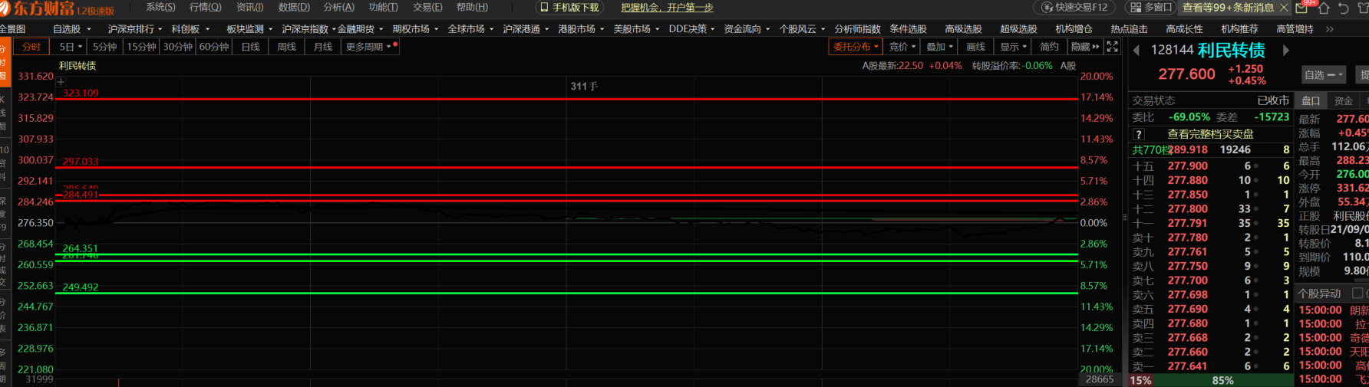Open the 叠加 overlay dropdown
Screen dimensions: 1369x387
tap(939, 47)
